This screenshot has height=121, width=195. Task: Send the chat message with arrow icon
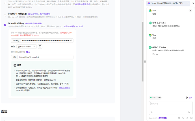click(189, 112)
